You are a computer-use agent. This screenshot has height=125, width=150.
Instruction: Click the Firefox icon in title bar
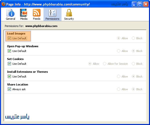3,4
